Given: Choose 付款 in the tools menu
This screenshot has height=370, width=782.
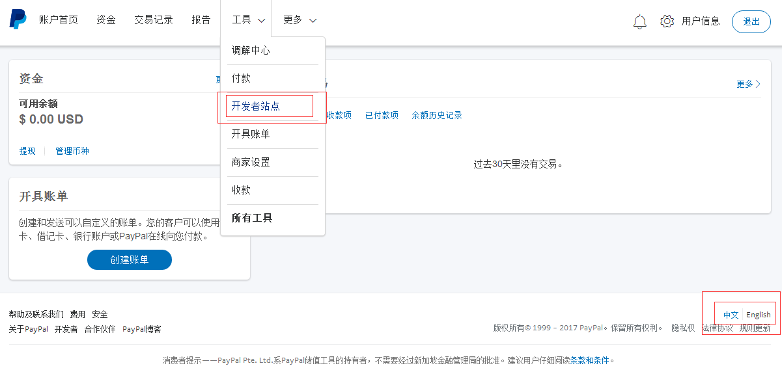Looking at the screenshot, I should pos(241,78).
